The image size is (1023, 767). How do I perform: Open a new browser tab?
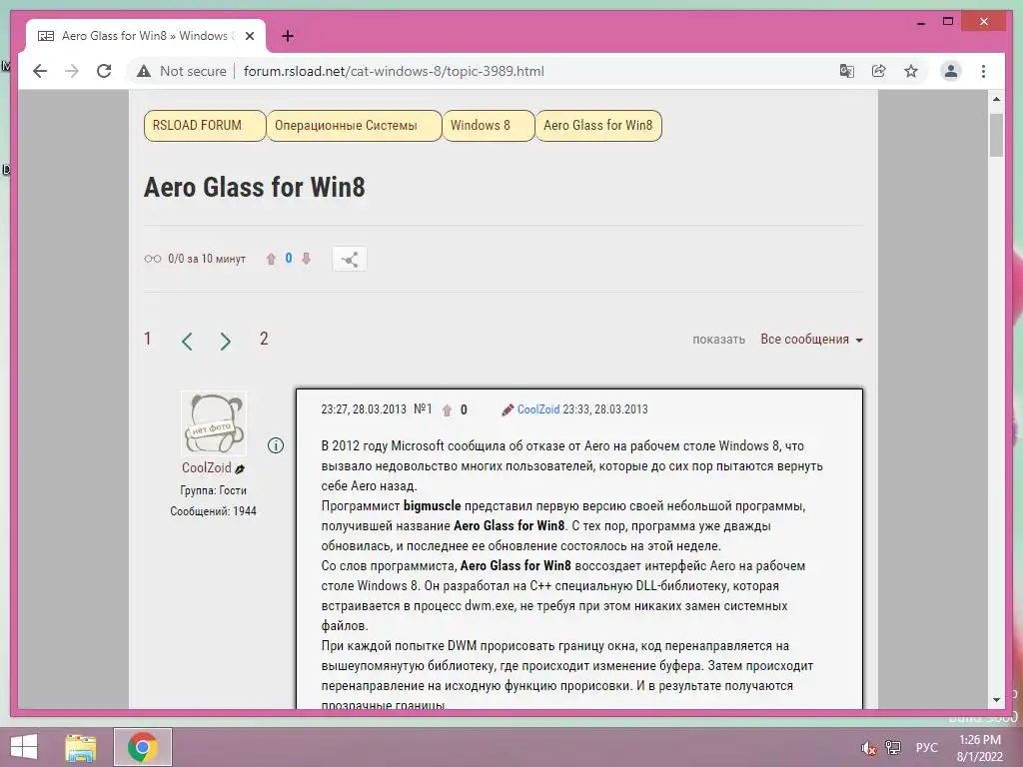[x=288, y=36]
